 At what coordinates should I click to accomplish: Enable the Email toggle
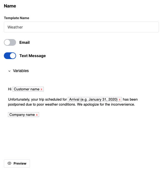tap(10, 42)
